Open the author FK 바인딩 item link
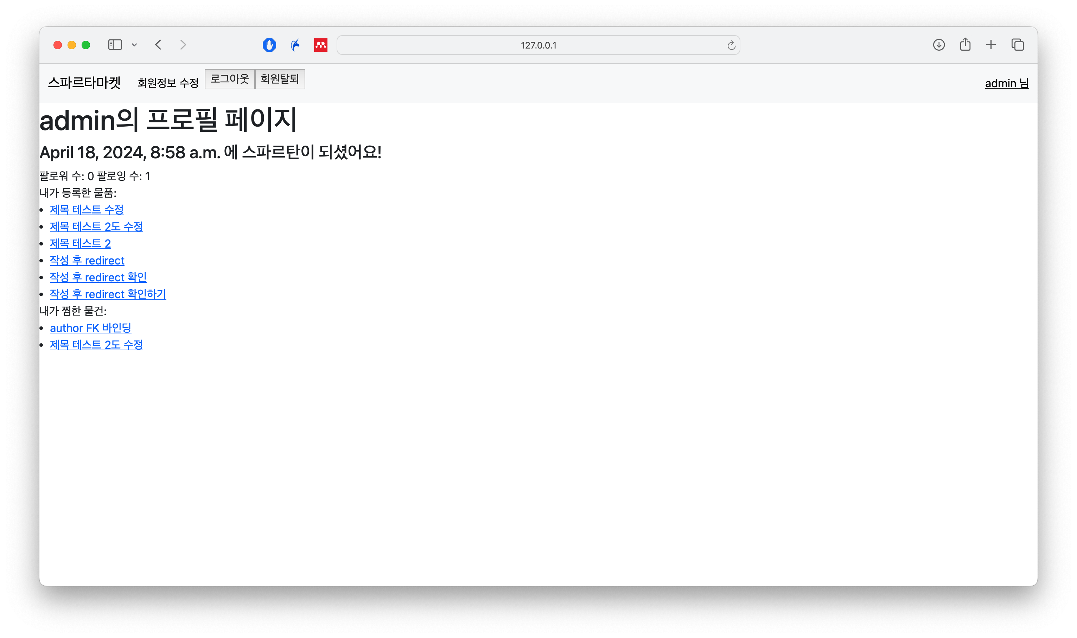This screenshot has width=1077, height=638. (91, 328)
